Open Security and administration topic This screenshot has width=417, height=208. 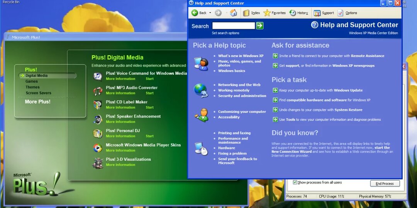[x=242, y=96]
